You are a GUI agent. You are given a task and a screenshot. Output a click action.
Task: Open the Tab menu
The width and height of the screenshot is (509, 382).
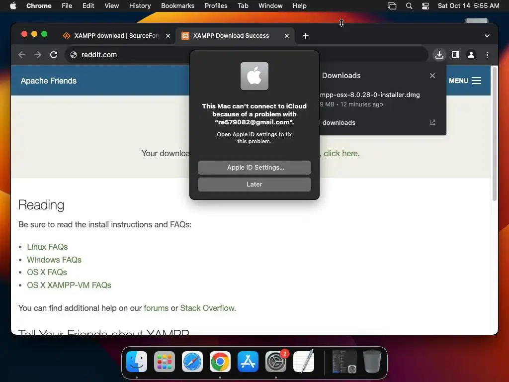243,5
